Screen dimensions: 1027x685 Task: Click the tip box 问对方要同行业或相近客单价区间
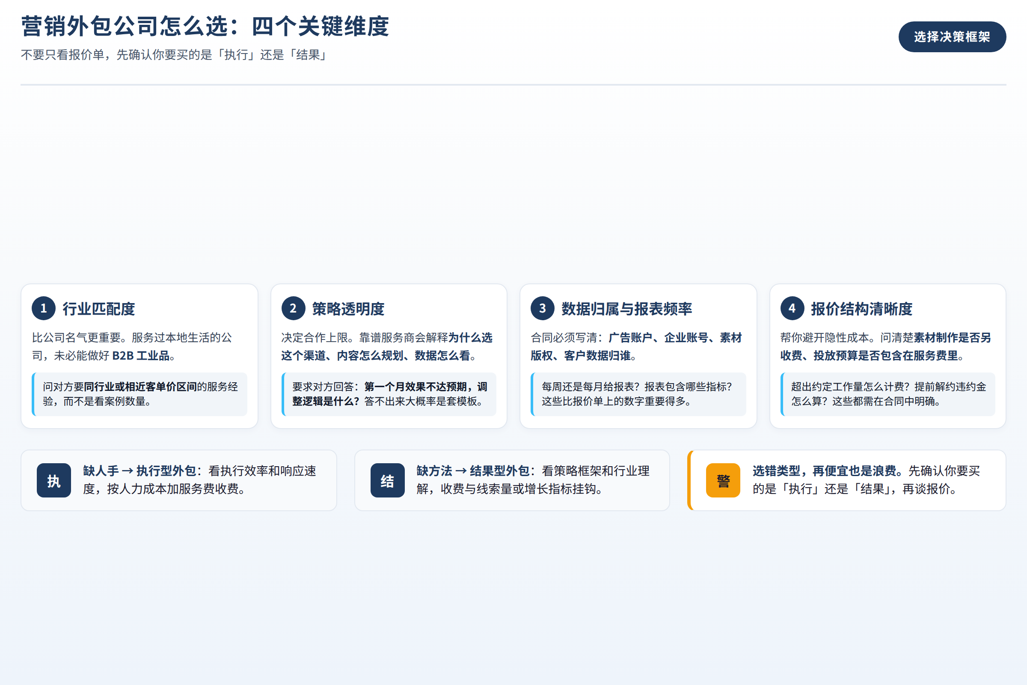tap(140, 394)
